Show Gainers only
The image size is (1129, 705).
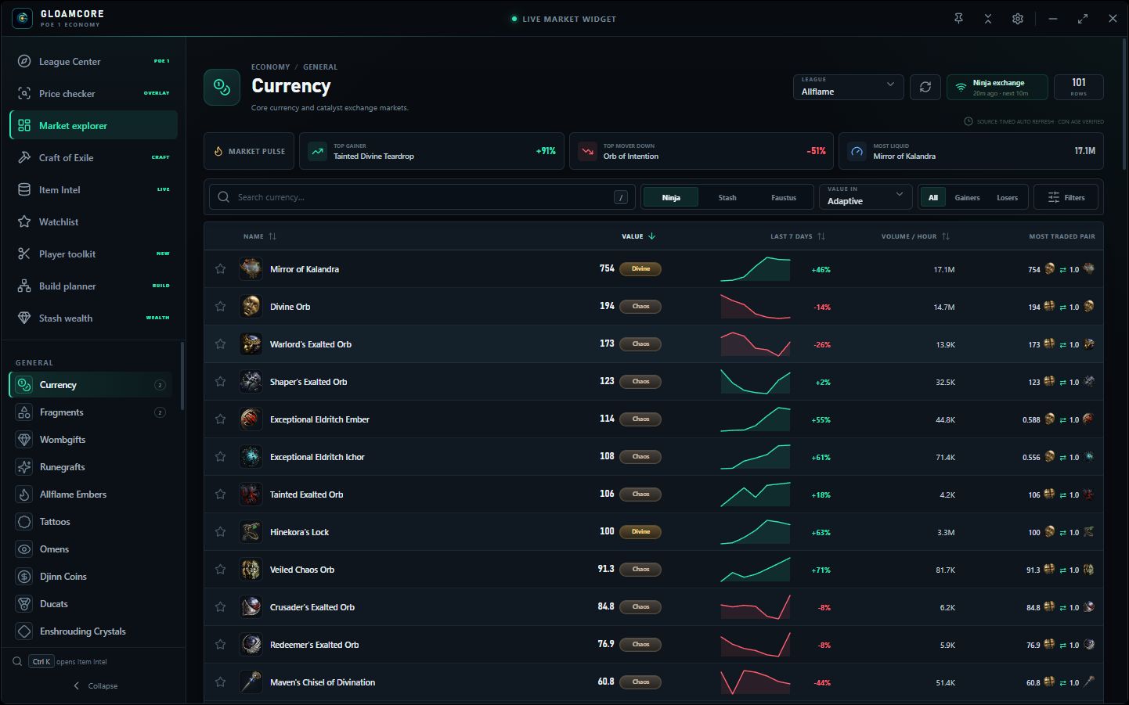point(967,197)
